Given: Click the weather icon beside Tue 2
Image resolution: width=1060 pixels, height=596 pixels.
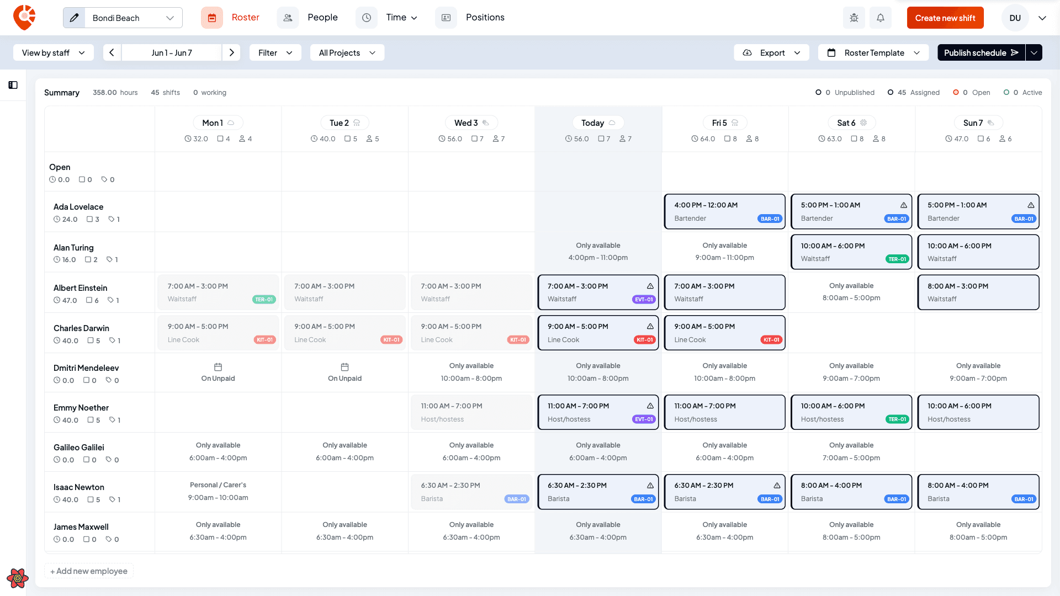Looking at the screenshot, I should [357, 123].
